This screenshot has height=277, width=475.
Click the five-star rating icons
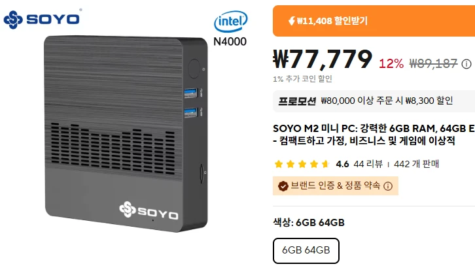pos(302,164)
